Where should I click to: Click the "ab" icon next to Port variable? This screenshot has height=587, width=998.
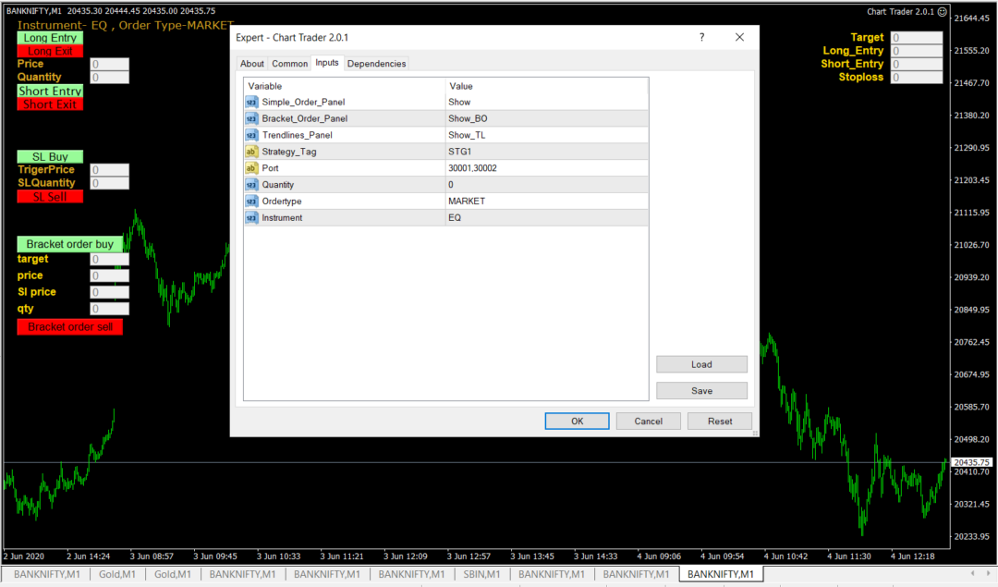251,167
